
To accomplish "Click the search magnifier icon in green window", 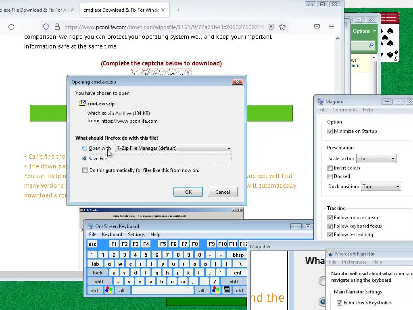I will 371,45.
